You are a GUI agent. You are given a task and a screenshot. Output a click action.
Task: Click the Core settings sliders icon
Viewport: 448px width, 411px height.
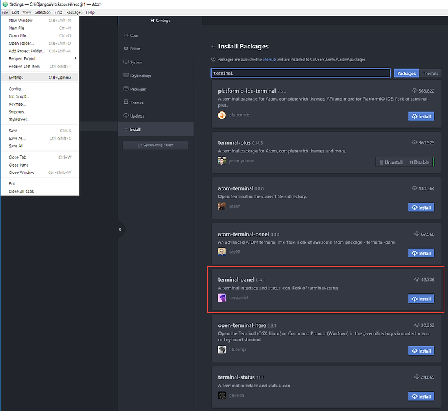tap(126, 35)
